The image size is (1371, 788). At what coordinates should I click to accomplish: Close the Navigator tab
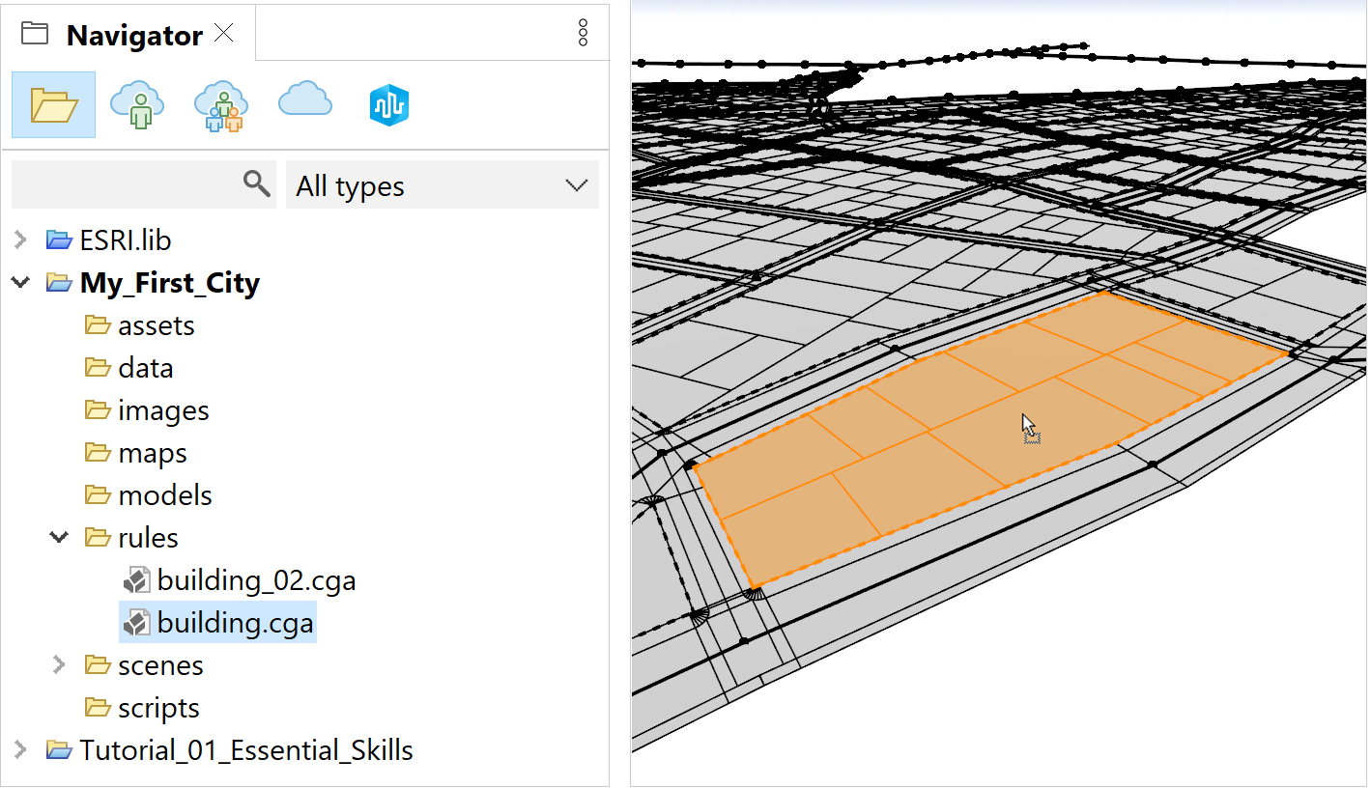pyautogui.click(x=223, y=34)
